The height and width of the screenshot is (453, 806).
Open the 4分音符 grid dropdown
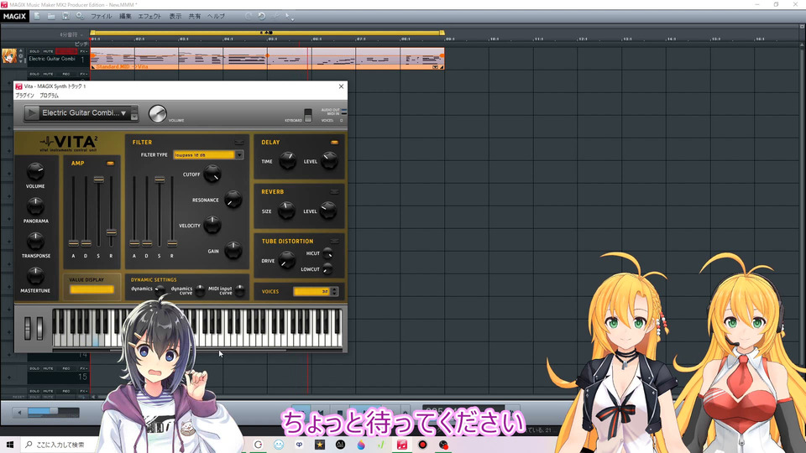(x=71, y=35)
